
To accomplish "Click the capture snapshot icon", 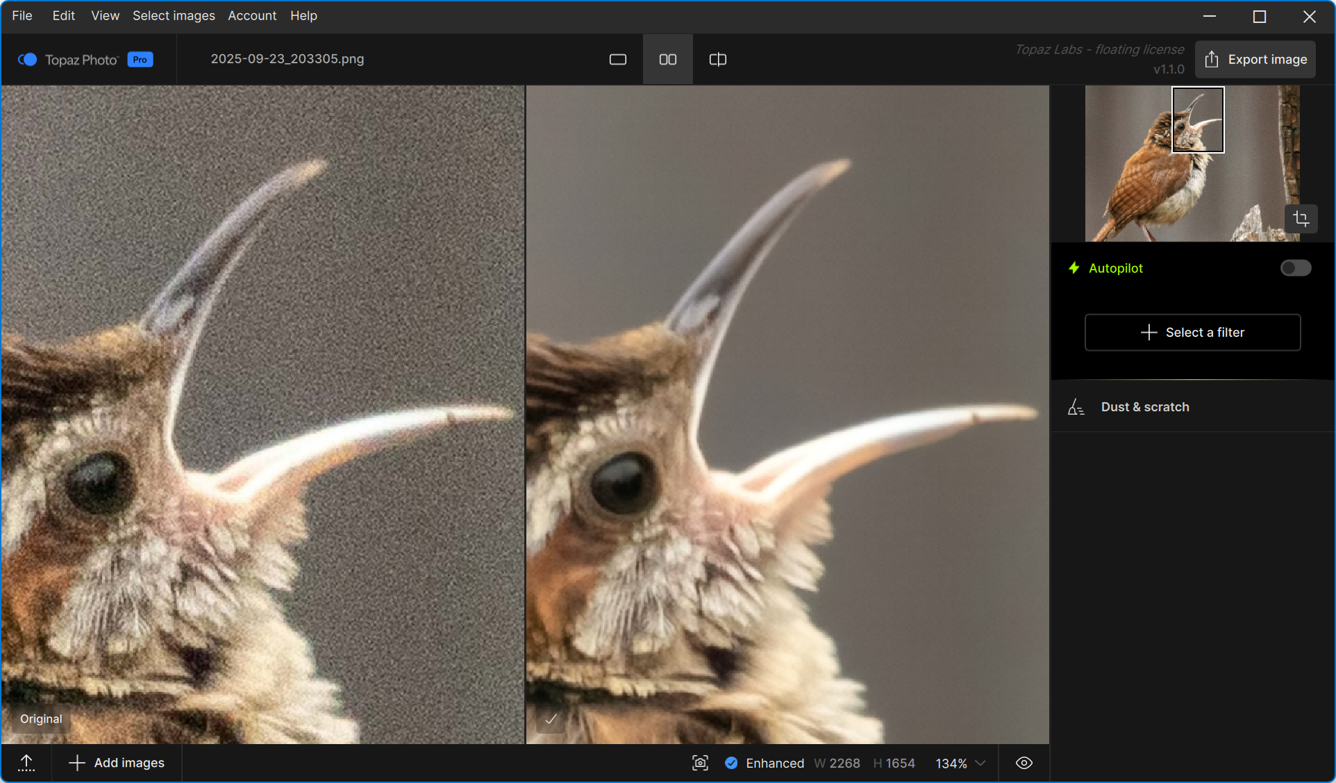I will pyautogui.click(x=700, y=763).
